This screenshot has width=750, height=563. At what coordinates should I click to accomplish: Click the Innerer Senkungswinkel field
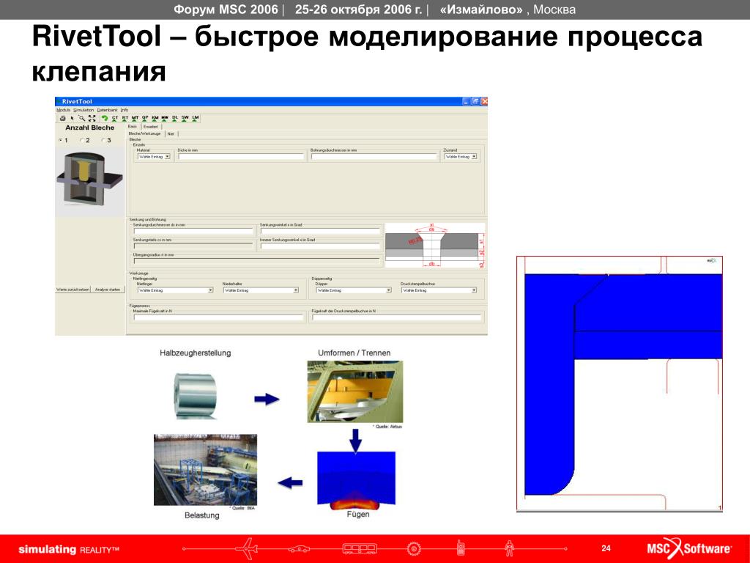click(320, 246)
